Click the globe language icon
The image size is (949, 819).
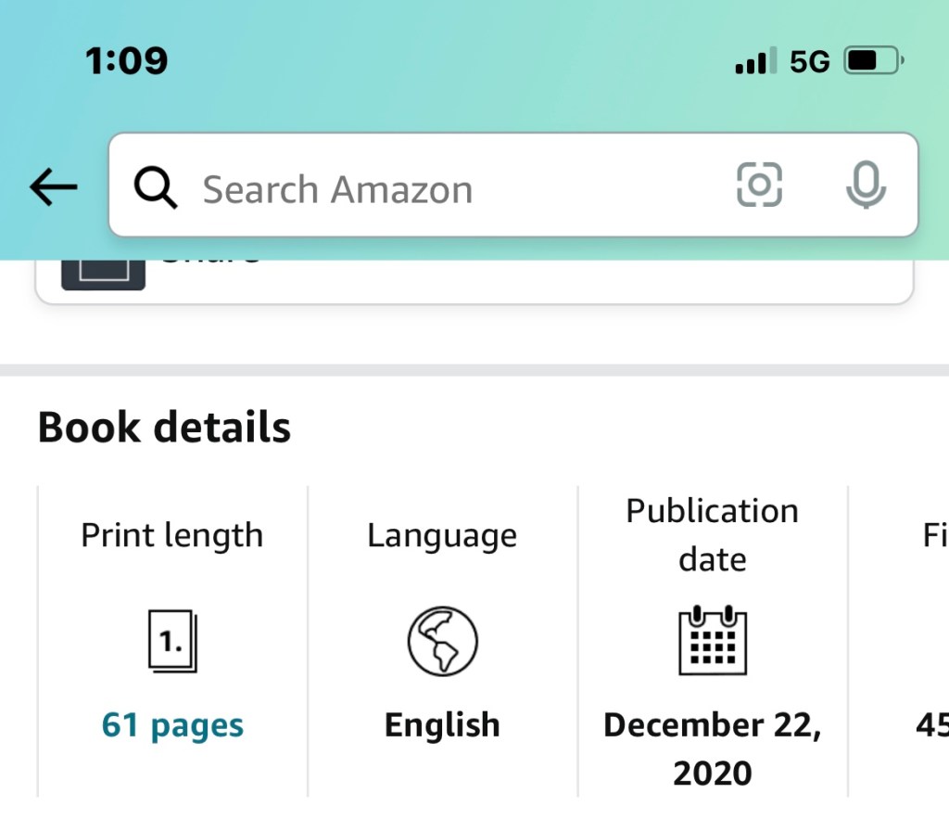[442, 641]
